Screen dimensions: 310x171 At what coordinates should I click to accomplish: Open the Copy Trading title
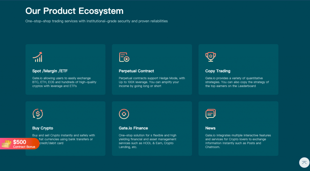click(218, 71)
